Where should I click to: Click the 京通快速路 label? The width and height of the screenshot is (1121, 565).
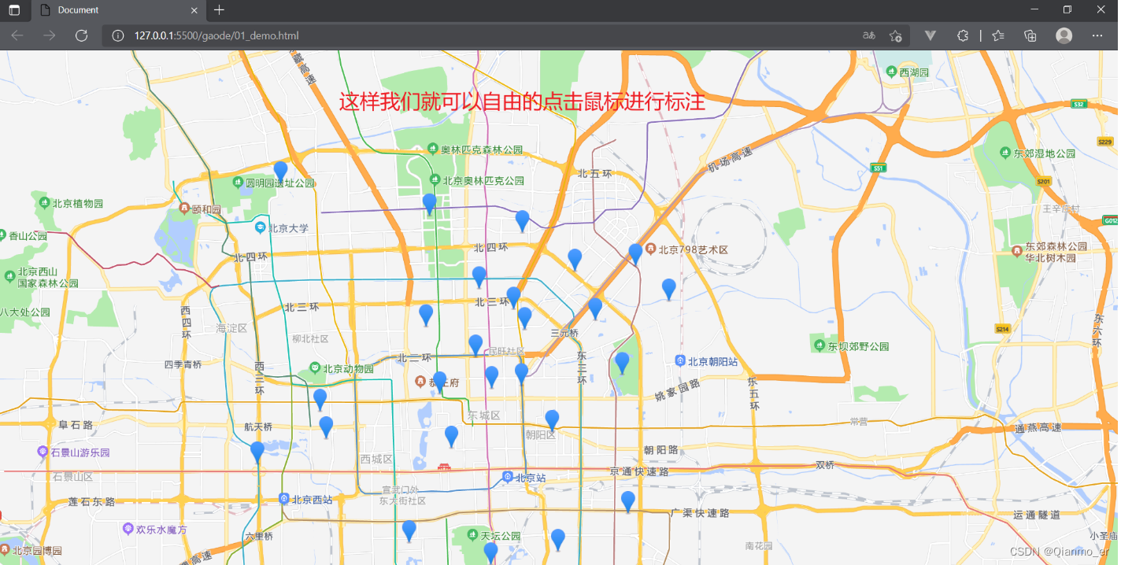(639, 471)
